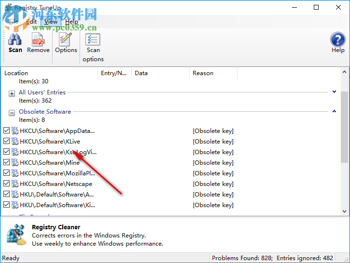
Task: Sort by Data column header
Action: coord(160,73)
